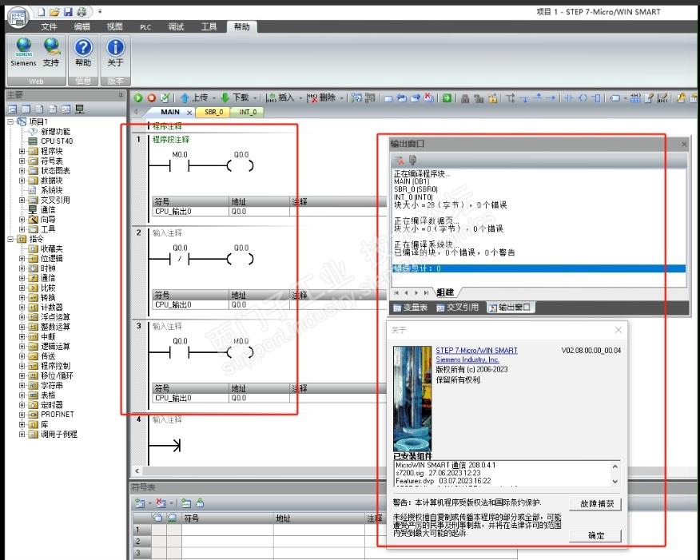Select 通信 under the project tree

coord(48,210)
